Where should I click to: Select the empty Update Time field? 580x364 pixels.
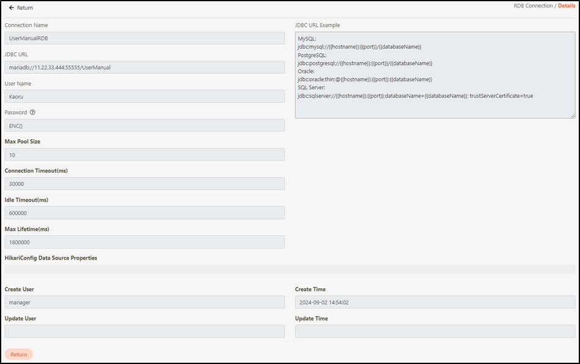[435, 332]
